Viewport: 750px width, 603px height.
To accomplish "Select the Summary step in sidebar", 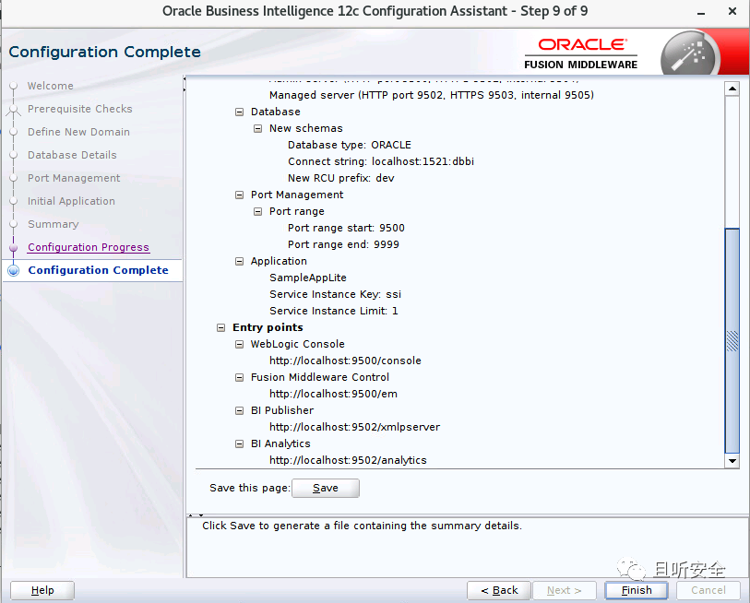I will point(54,224).
